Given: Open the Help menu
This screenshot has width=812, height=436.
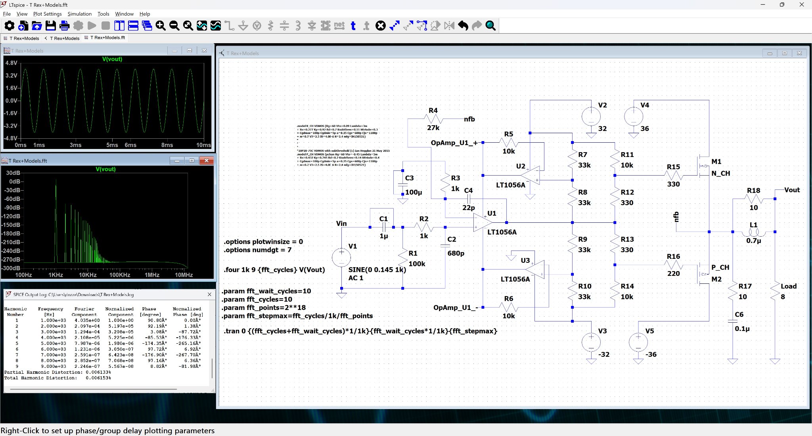Looking at the screenshot, I should (145, 14).
